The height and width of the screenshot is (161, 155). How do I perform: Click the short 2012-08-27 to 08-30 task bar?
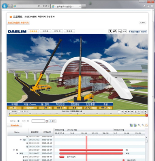62,157
